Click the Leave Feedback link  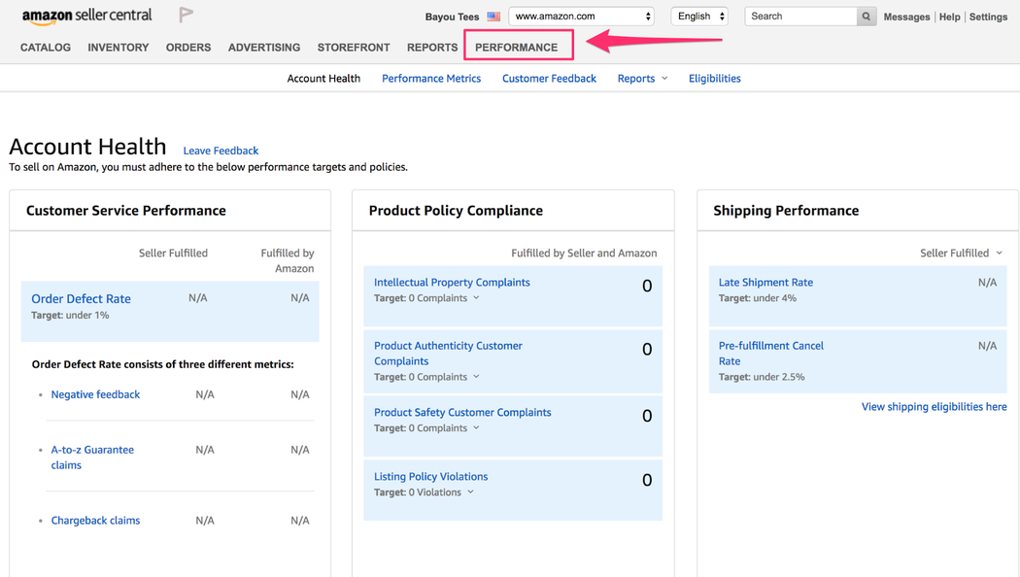coord(221,151)
